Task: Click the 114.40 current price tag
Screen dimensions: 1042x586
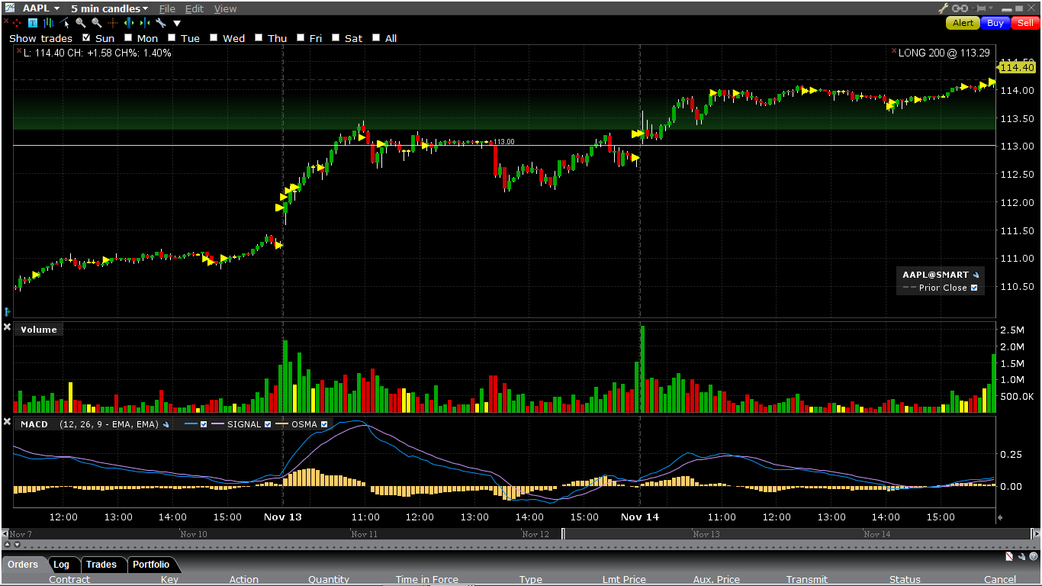Action: pos(1016,67)
